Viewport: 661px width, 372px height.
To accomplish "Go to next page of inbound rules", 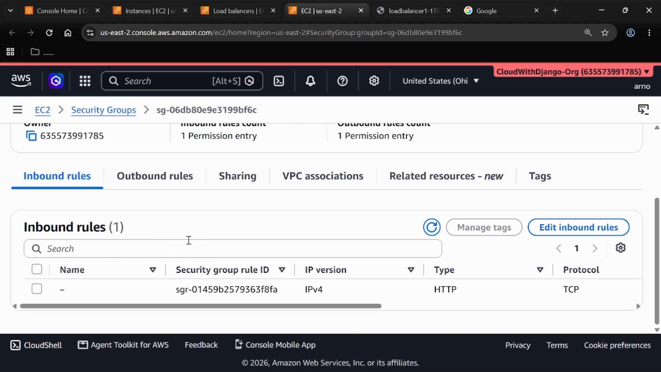I will coord(595,248).
